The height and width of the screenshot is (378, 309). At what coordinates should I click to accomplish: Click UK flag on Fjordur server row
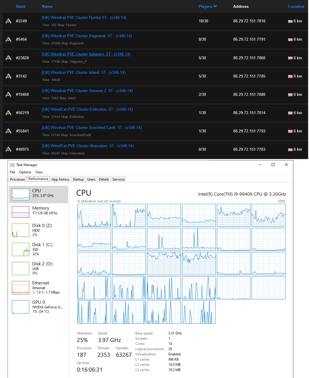(290, 21)
